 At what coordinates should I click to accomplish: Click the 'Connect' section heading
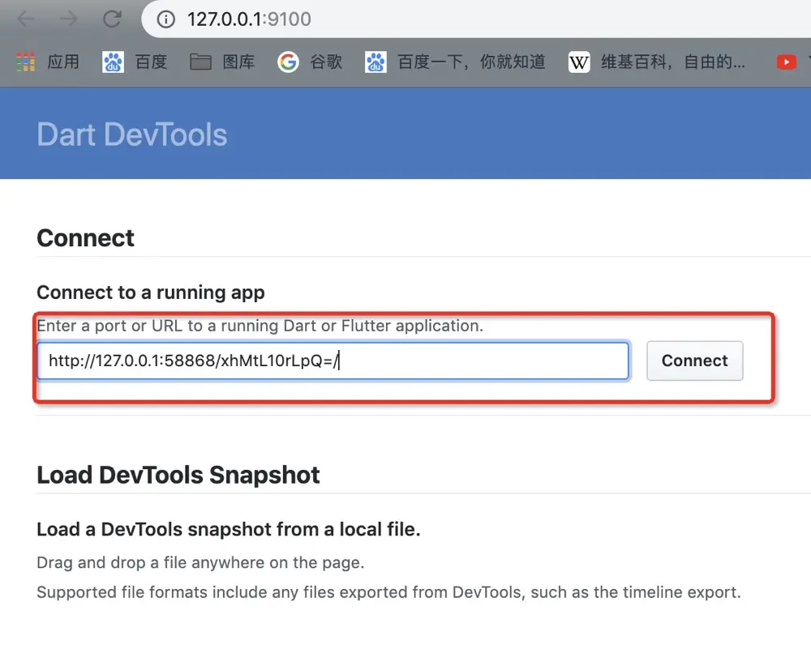point(85,238)
